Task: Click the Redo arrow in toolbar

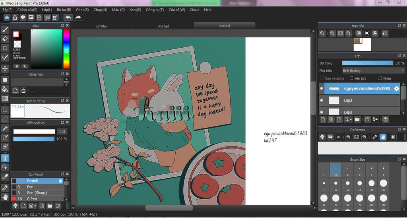Action: [x=78, y=18]
